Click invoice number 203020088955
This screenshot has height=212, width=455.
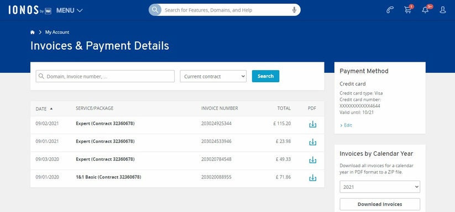click(x=217, y=177)
